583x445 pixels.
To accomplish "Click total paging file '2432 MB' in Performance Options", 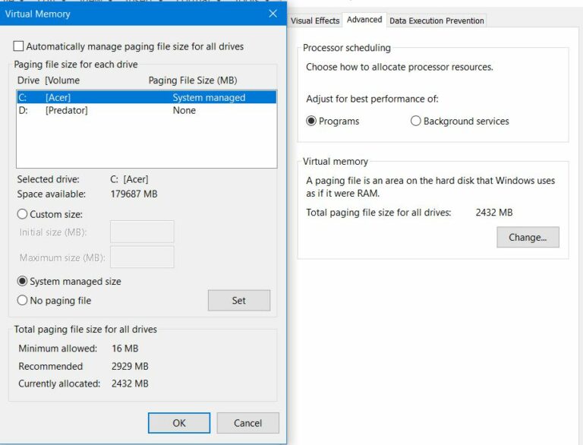I will (x=493, y=213).
